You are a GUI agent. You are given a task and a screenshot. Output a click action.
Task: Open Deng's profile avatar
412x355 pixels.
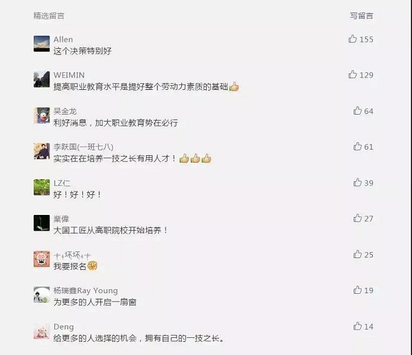click(x=41, y=331)
